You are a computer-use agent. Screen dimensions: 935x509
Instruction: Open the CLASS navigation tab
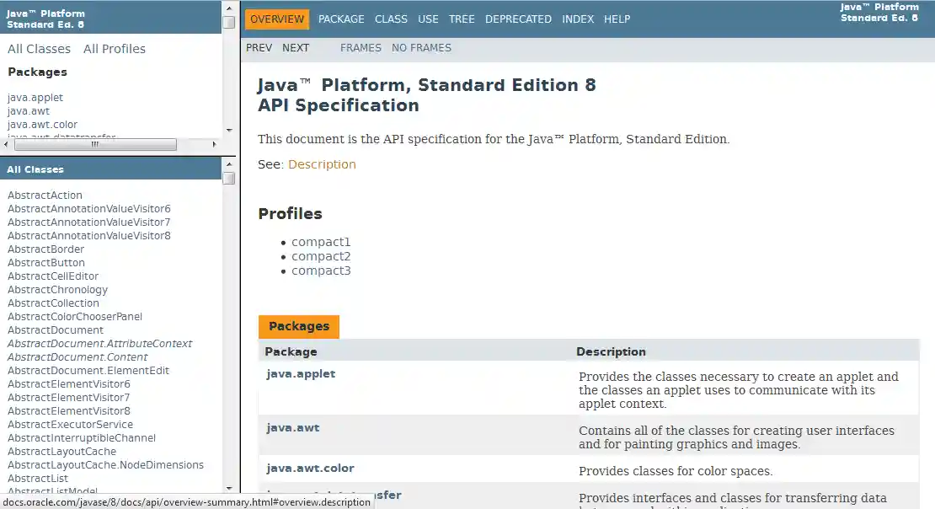click(x=391, y=19)
